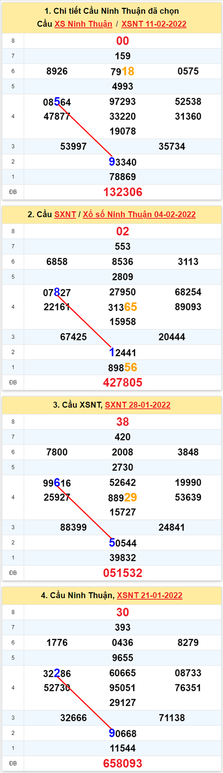Screen dimensions: 223x773
Task: Select fourth prize number 95051
Action: click(x=123, y=687)
